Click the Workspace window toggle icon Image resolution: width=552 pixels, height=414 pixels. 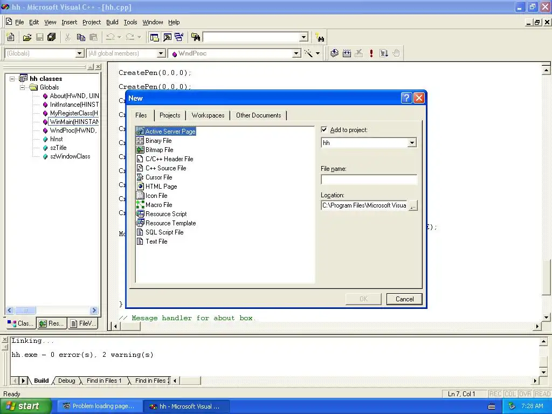(x=154, y=37)
